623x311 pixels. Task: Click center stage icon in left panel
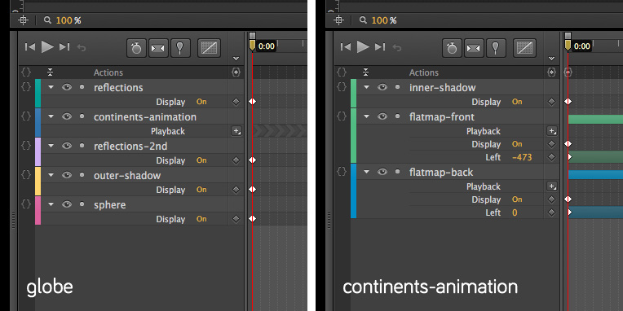click(x=23, y=20)
